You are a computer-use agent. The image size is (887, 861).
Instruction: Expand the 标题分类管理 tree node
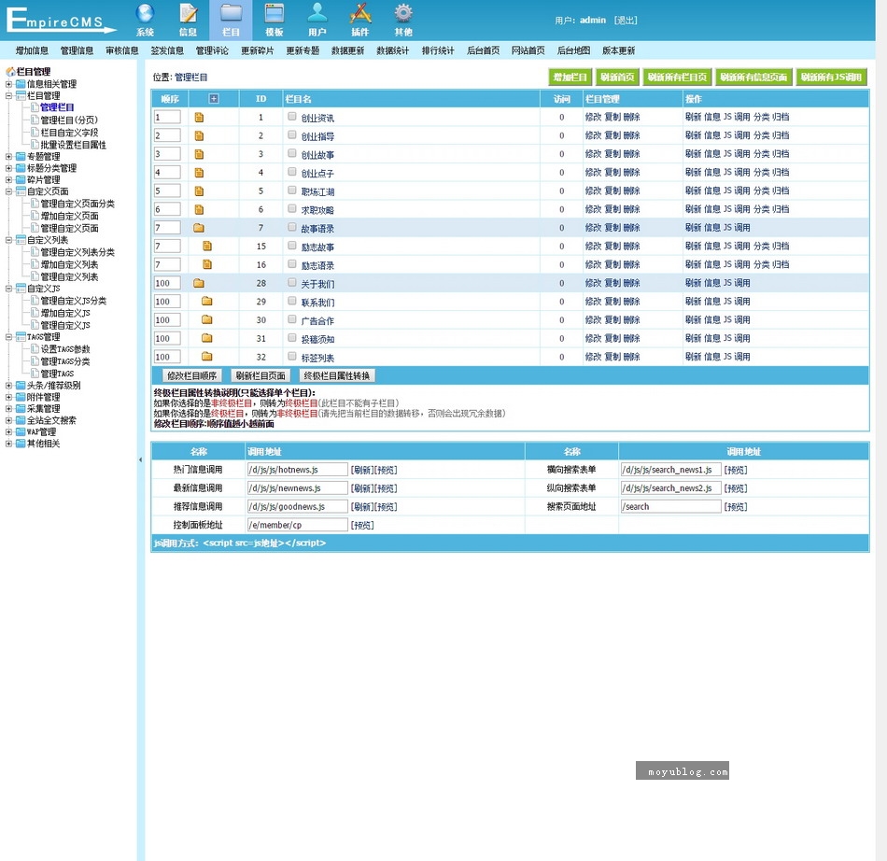(8, 168)
